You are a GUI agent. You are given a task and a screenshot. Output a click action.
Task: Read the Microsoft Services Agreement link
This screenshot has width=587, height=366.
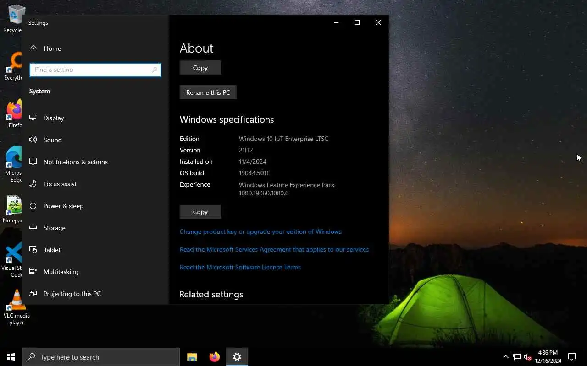coord(274,249)
